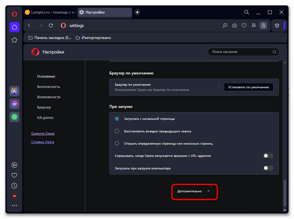Open bookmarks star icon in sidebar

[x=14, y=40]
